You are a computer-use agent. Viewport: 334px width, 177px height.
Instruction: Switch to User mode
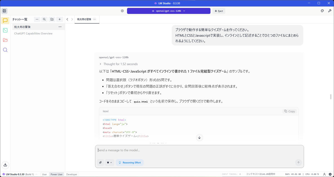pos(44,174)
